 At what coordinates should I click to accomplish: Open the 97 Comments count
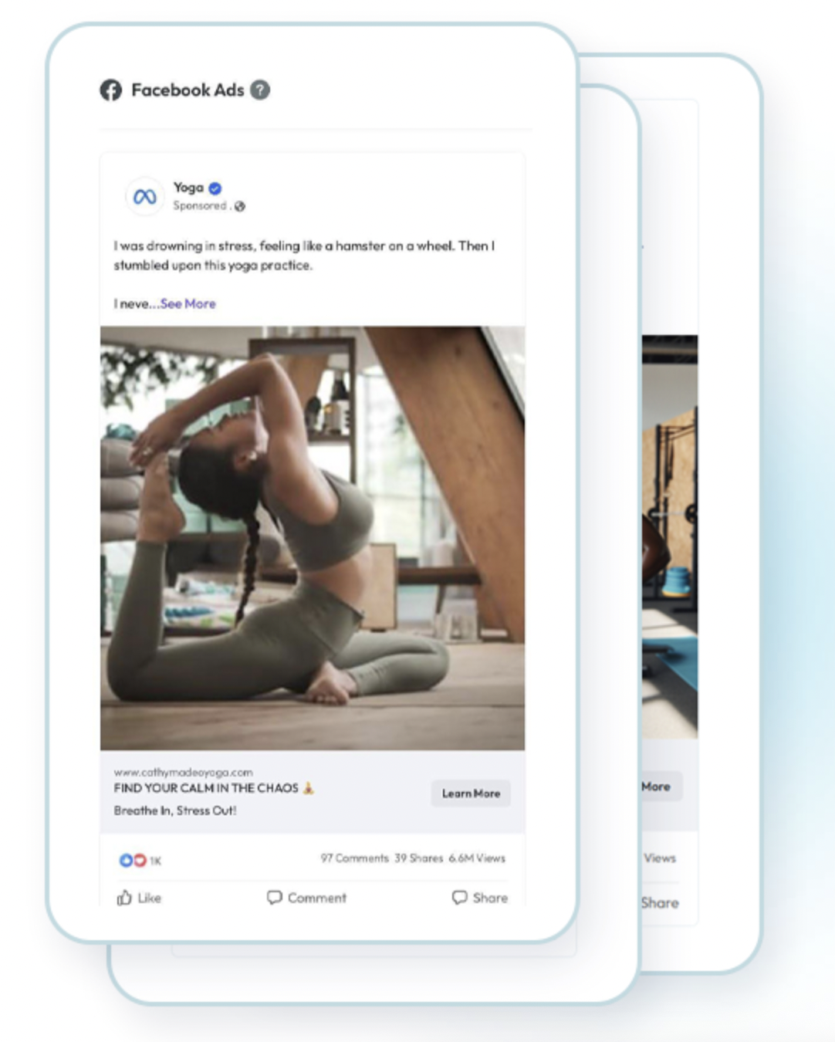tap(355, 858)
